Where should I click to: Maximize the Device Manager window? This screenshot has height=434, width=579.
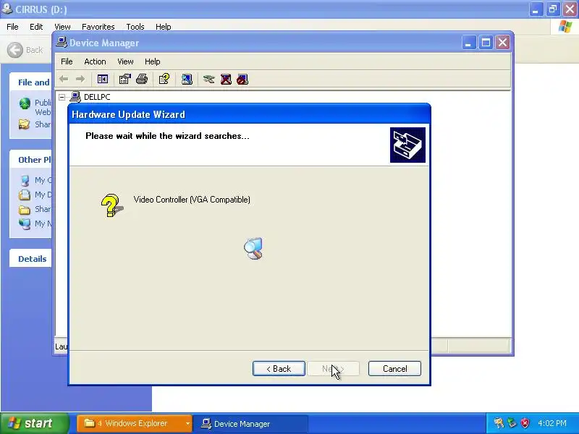click(486, 43)
